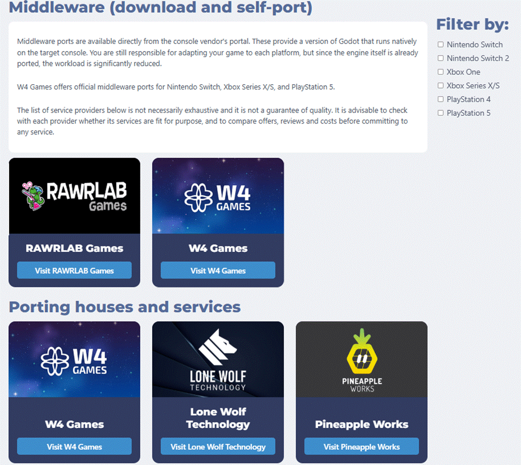The height and width of the screenshot is (465, 521).
Task: Click the Pineapple Works card title
Action: pyautogui.click(x=362, y=425)
